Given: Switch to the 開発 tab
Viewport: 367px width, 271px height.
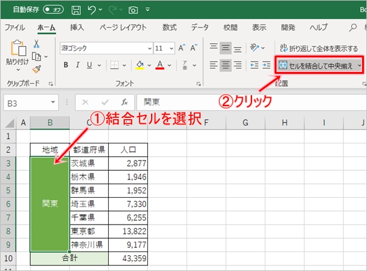Looking at the screenshot, I should click(288, 27).
